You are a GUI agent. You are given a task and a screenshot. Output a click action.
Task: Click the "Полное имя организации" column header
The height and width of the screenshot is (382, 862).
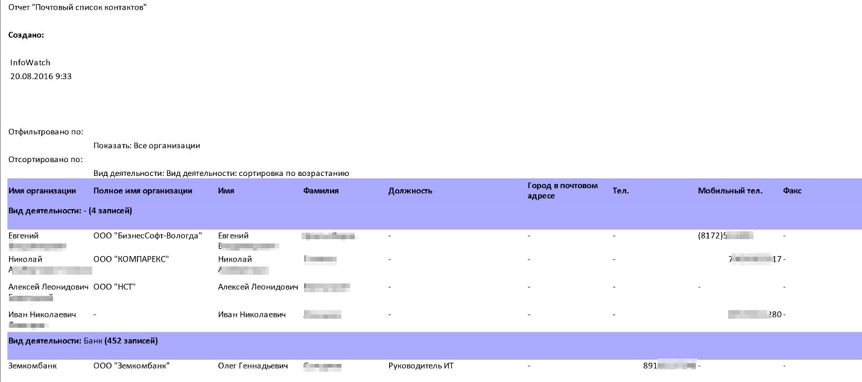coord(143,191)
